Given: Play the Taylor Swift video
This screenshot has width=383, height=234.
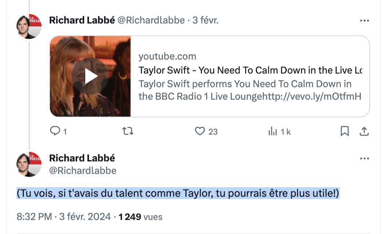Looking at the screenshot, I should coord(90,76).
